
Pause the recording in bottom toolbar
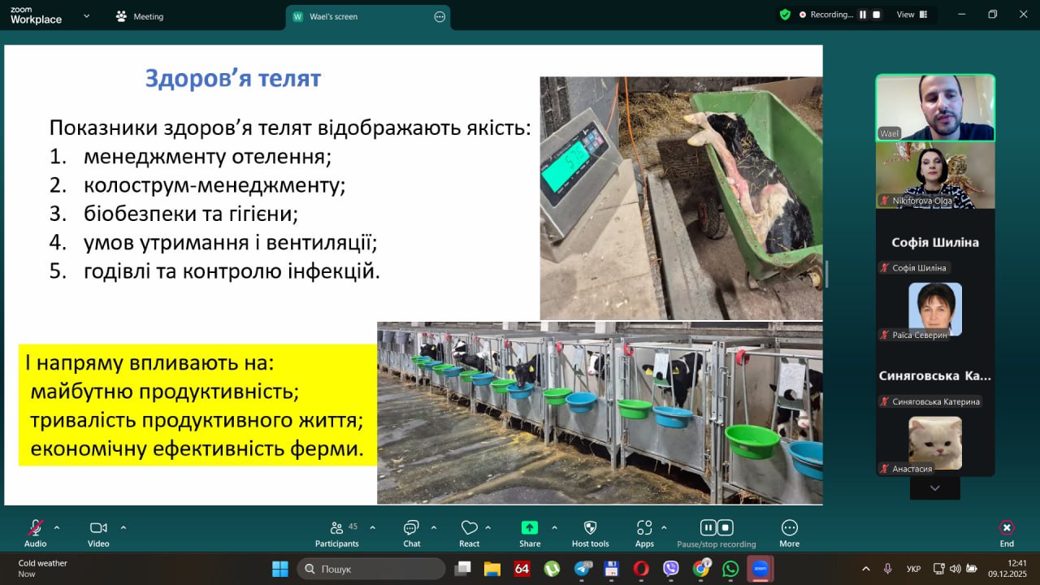click(707, 527)
